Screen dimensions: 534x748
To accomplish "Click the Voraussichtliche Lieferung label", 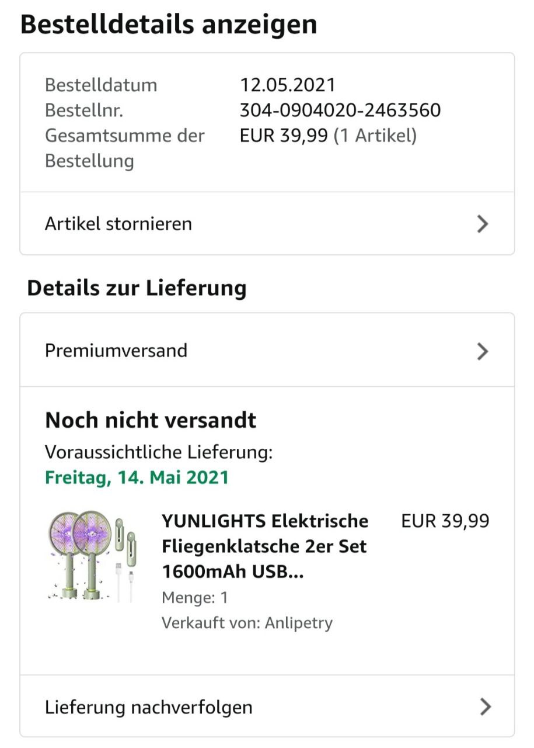I will pyautogui.click(x=159, y=452).
